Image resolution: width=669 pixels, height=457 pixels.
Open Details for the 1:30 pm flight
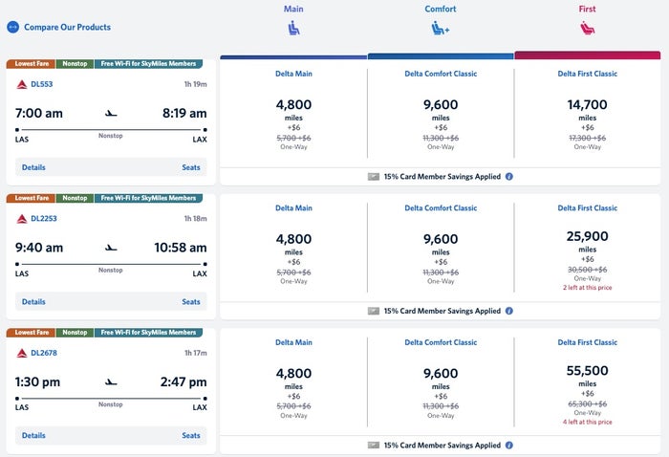click(33, 436)
